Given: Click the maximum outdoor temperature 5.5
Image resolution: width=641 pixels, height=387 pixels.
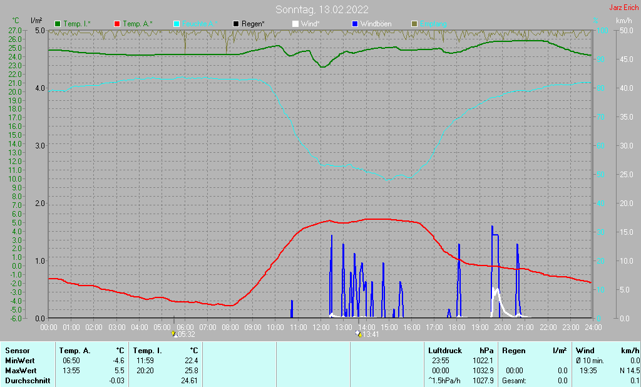Looking at the screenshot, I should click(120, 371).
